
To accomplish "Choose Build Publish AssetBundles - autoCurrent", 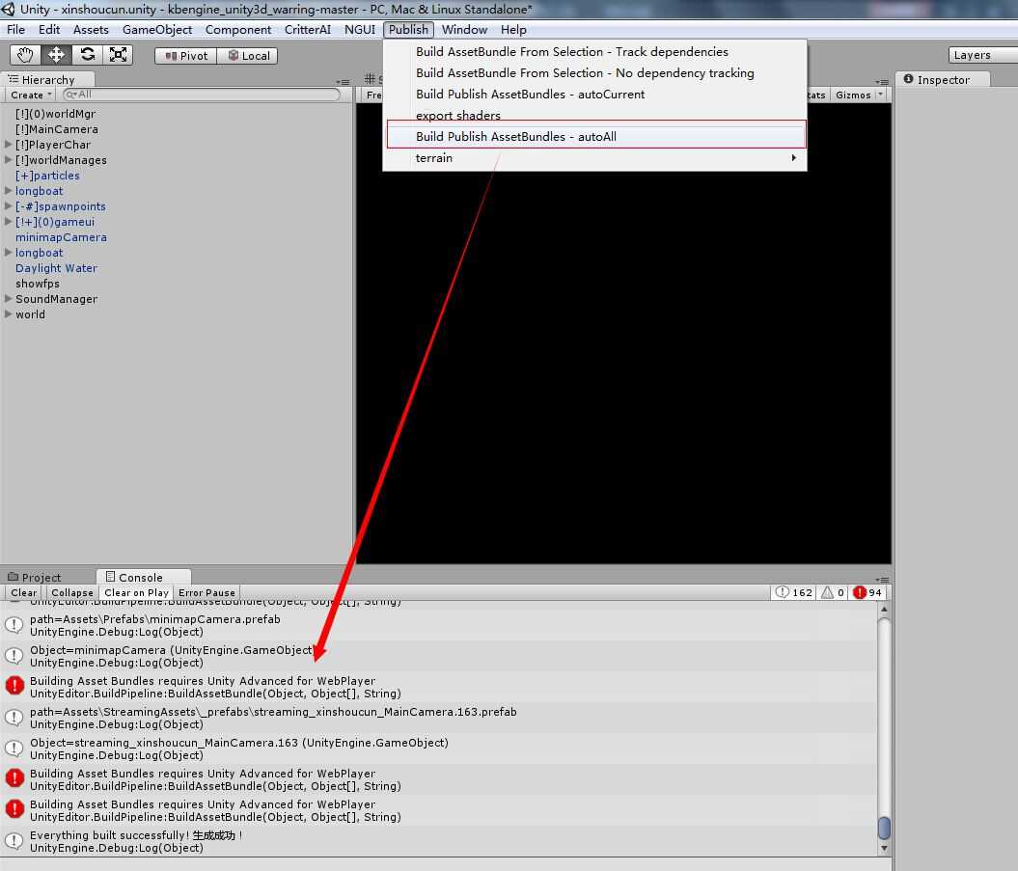I will (x=594, y=95).
